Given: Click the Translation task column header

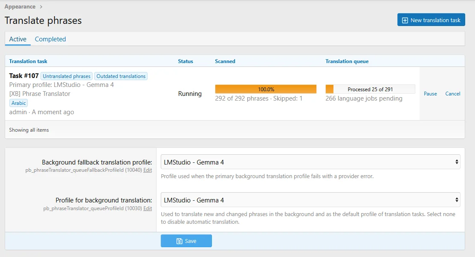Looking at the screenshot, I should pos(28,61).
